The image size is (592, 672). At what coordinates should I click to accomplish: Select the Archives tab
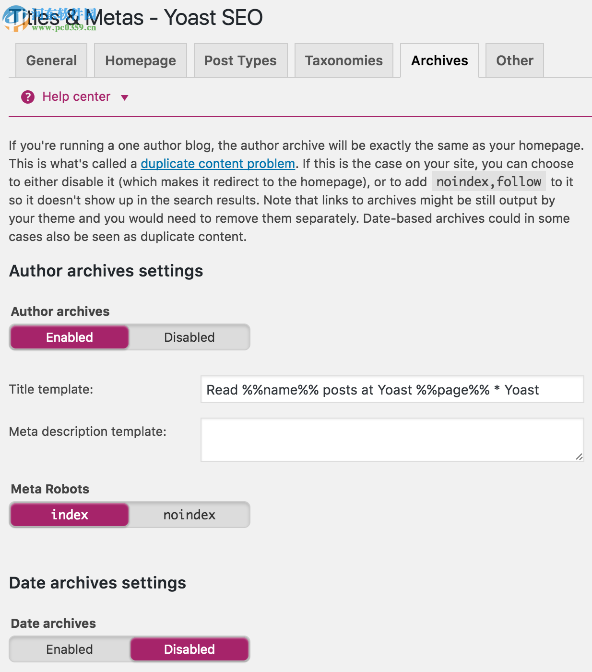(439, 60)
